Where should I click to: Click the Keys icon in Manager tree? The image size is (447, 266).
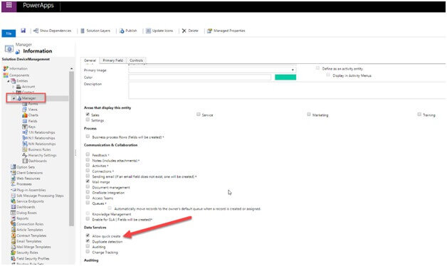(x=24, y=127)
